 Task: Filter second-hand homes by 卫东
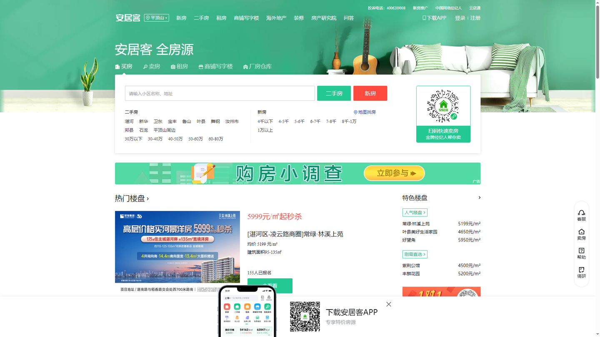click(158, 121)
